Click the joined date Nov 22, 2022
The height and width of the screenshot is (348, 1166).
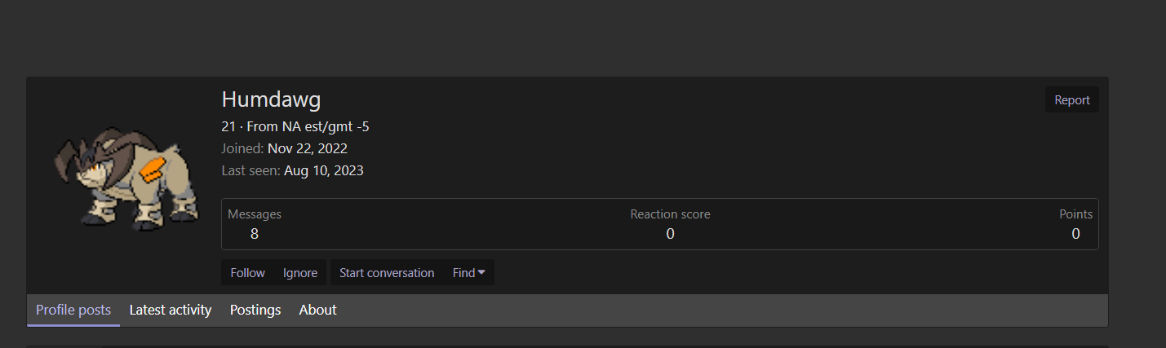tap(308, 148)
